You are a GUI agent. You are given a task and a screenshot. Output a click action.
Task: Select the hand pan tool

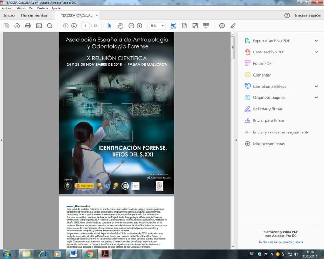[x=121, y=26]
